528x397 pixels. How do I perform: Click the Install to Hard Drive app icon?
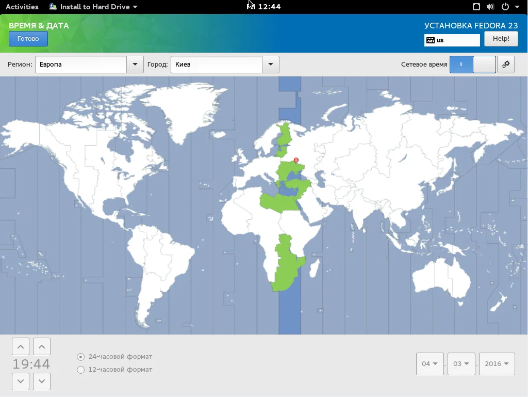click(53, 7)
